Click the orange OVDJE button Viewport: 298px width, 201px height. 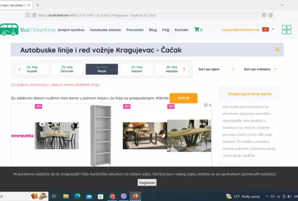tap(183, 98)
